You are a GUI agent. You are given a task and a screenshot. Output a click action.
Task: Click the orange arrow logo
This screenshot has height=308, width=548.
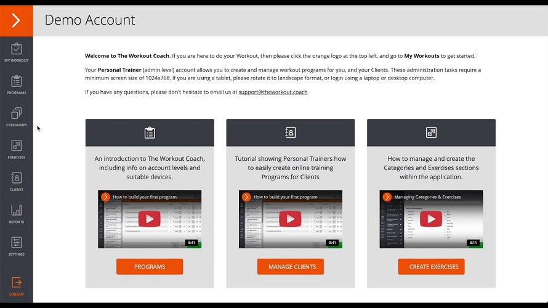[x=17, y=20]
